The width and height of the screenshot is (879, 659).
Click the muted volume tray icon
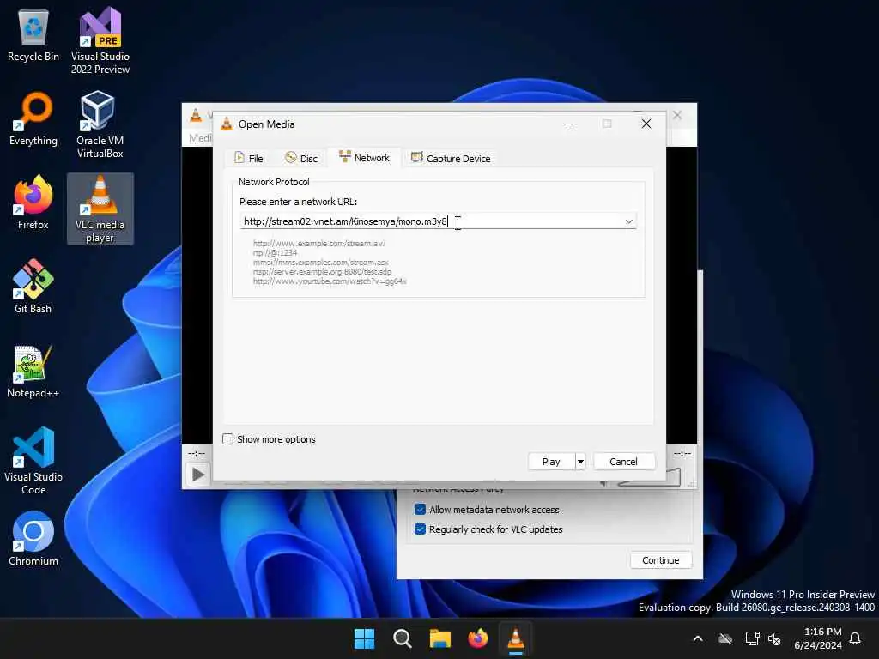click(x=775, y=638)
